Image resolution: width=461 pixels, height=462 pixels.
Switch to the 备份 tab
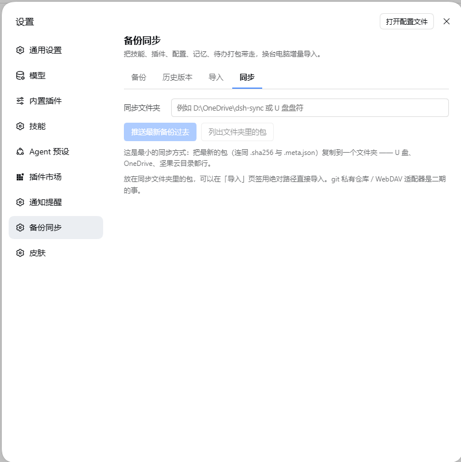138,77
